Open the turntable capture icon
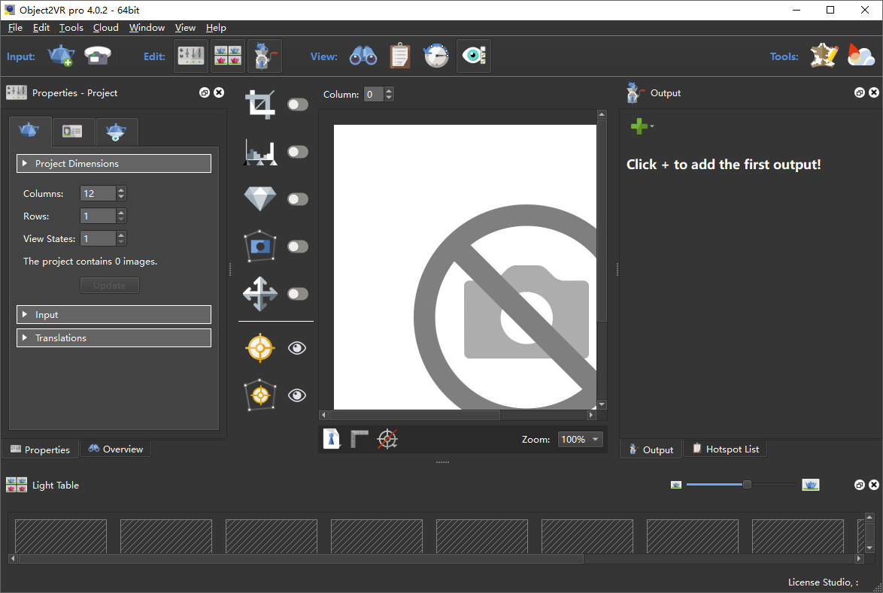The image size is (883, 593). [98, 56]
